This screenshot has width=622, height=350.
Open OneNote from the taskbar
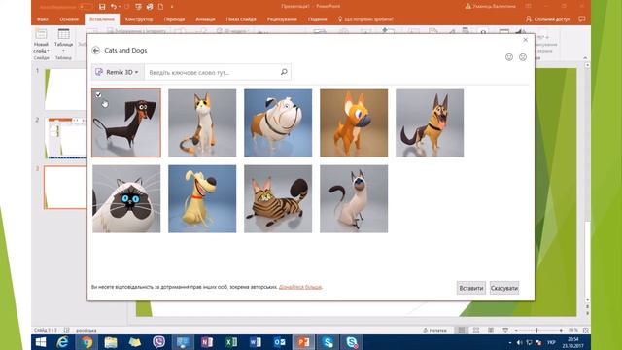(207, 342)
